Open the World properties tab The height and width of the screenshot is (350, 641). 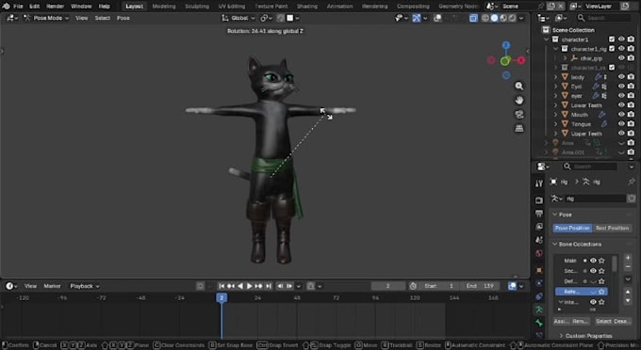(x=539, y=253)
